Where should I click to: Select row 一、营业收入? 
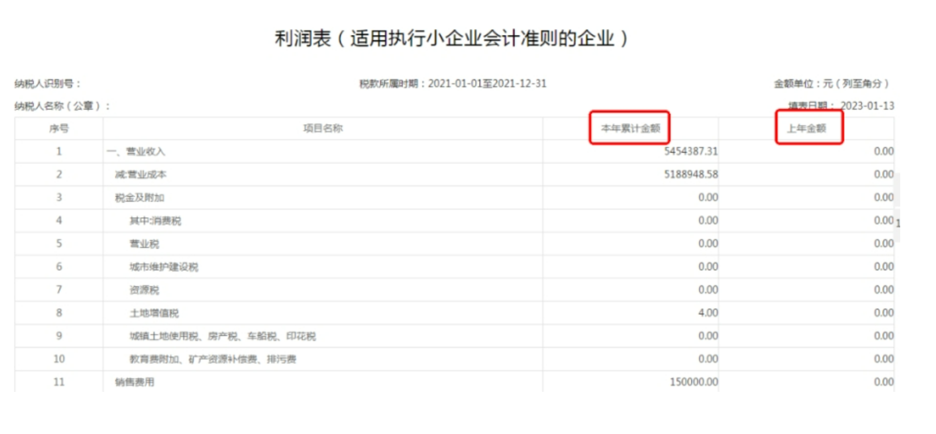pyautogui.click(x=454, y=151)
